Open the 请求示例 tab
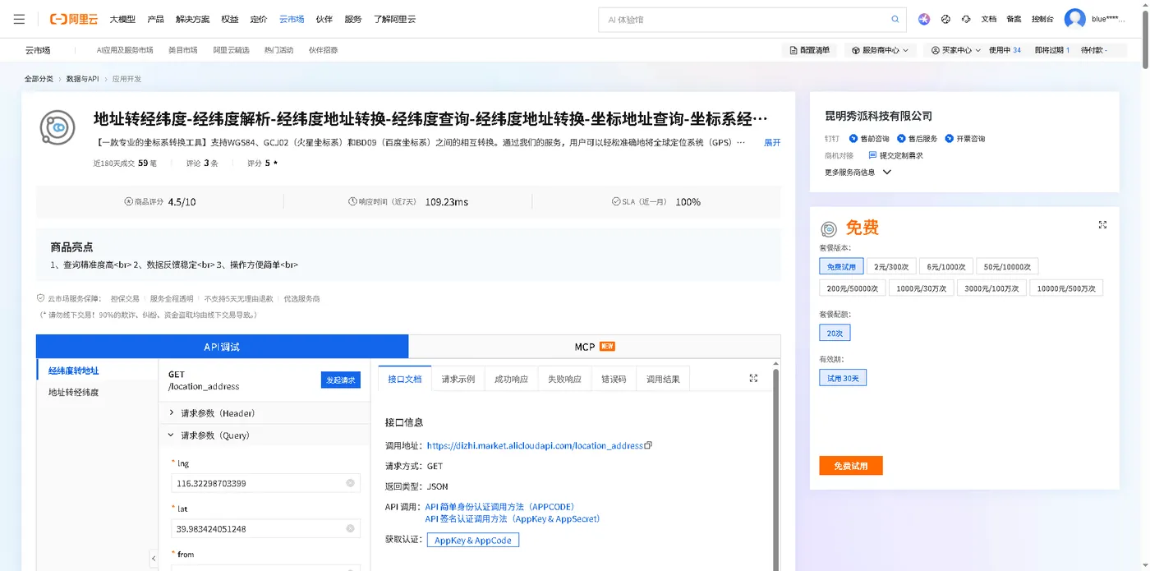Image resolution: width=1150 pixels, height=571 pixels. pos(458,379)
